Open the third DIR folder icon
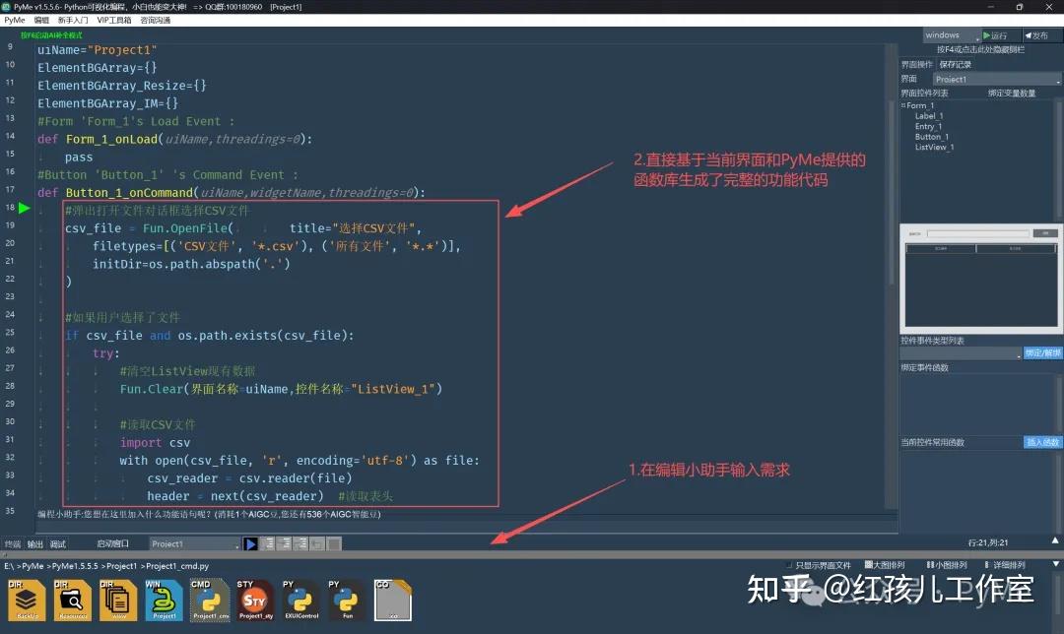Screen dimensions: 1064x634 (x=118, y=601)
